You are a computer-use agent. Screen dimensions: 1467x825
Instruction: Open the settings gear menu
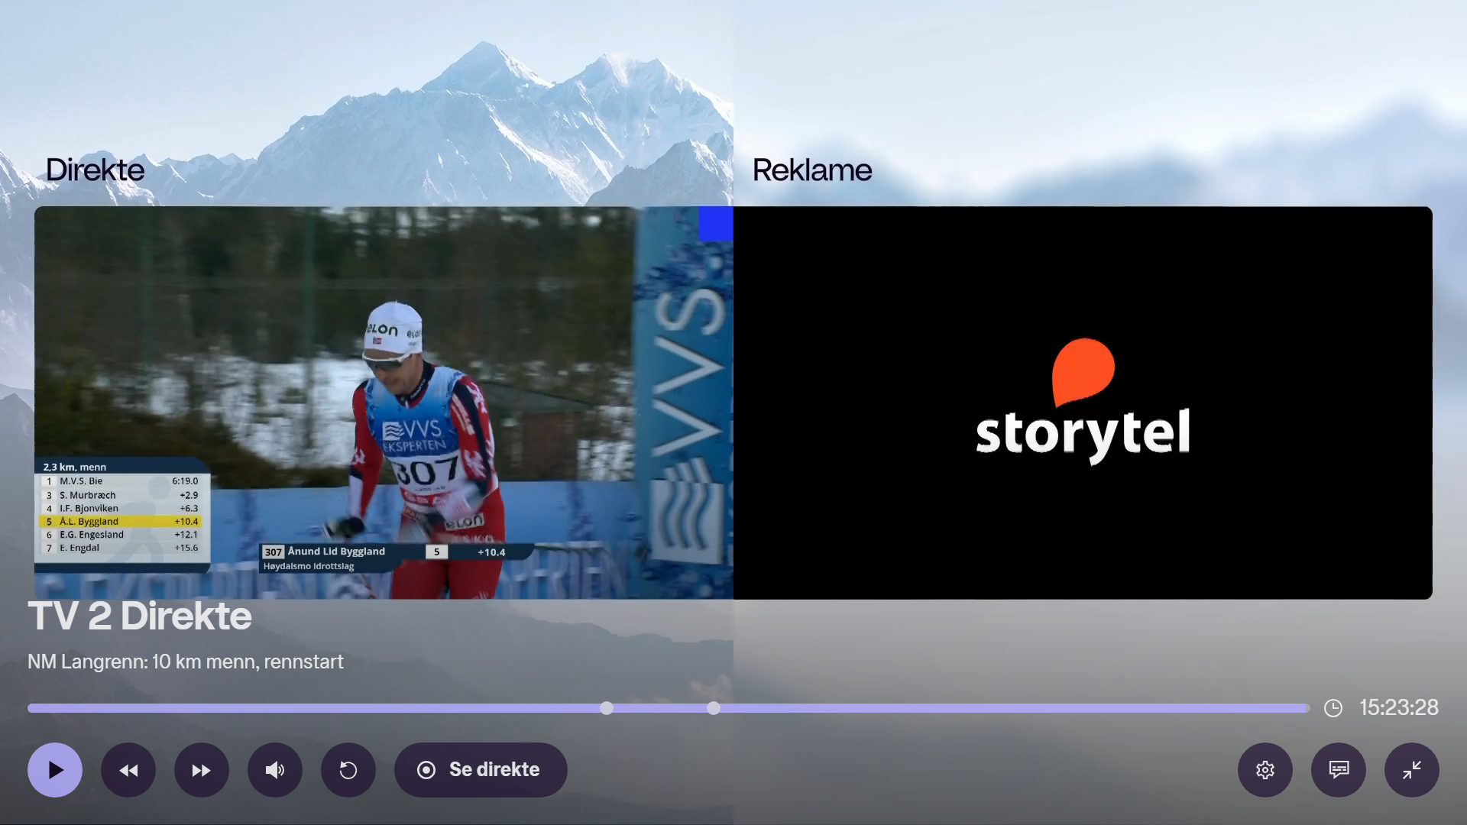[1265, 770]
